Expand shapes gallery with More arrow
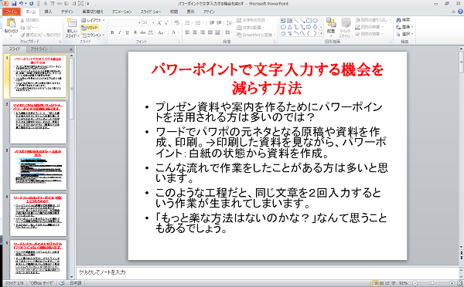The image size is (464, 287). tap(322, 34)
